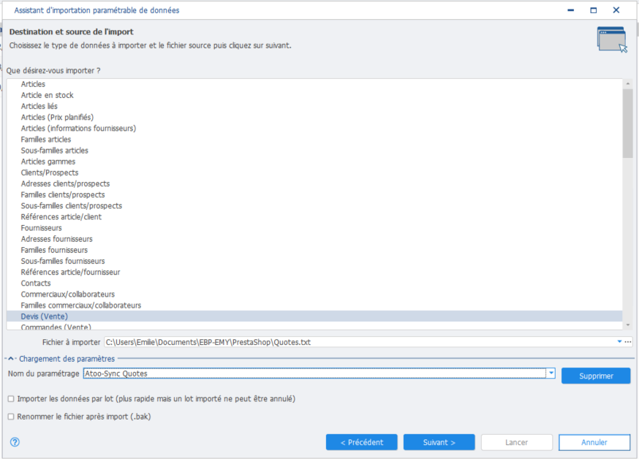Select 'Clients/Prospects' in the import list
Viewport: 639px width, 459px height.
pyautogui.click(x=50, y=172)
